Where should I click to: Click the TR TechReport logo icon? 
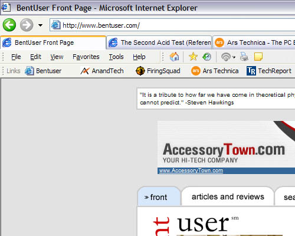tap(251, 71)
